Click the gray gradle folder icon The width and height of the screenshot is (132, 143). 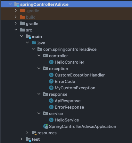coord(22,23)
